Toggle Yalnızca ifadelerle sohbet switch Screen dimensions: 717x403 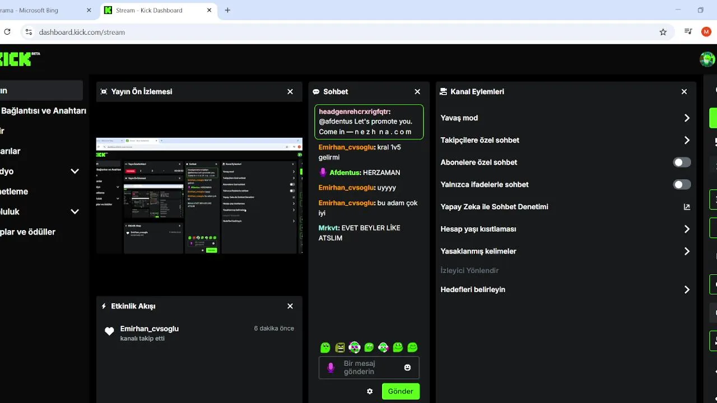pyautogui.click(x=682, y=184)
